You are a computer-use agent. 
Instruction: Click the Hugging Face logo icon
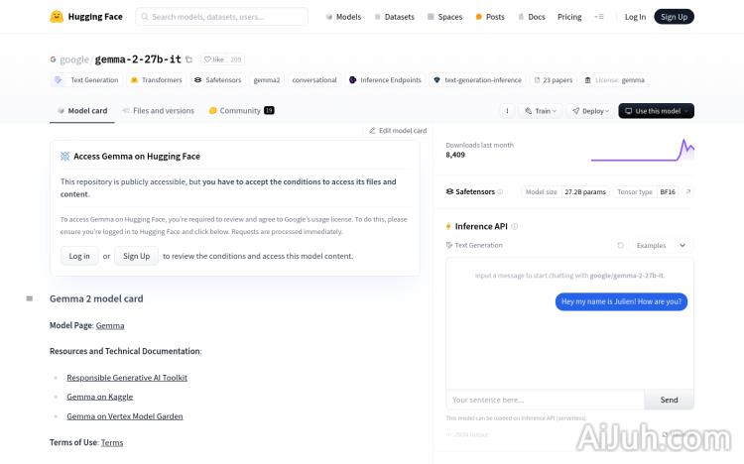58,17
